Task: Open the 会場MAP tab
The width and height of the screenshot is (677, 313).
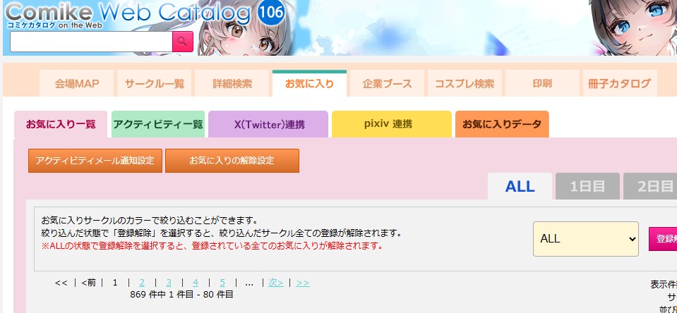Action: point(77,84)
